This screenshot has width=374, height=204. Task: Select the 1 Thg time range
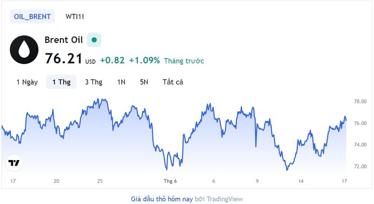pos(61,82)
